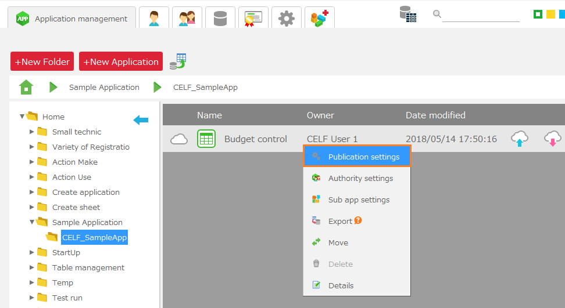
Task: Open the certificate license tab icon
Action: (x=253, y=18)
